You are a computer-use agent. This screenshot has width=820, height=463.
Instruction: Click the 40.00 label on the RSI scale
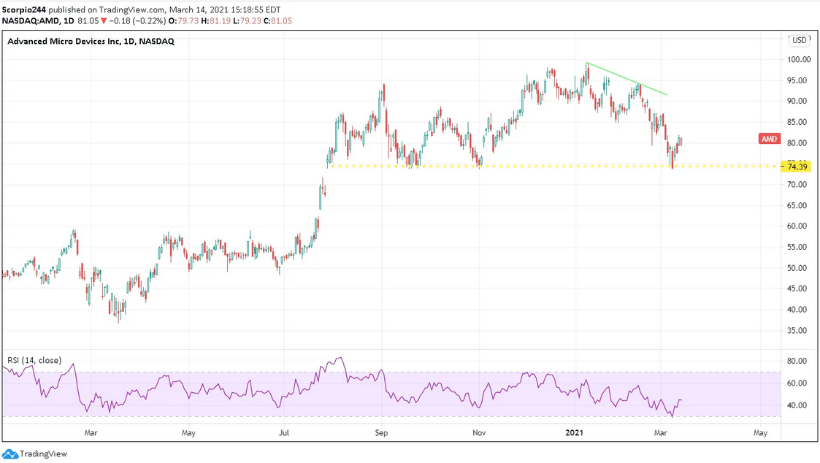pos(797,405)
